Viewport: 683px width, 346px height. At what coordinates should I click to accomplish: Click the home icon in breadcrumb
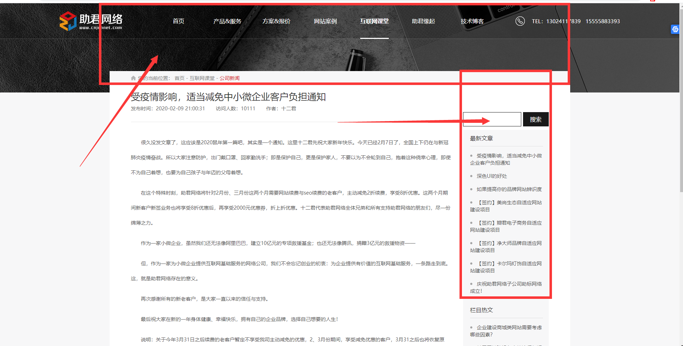click(x=133, y=78)
